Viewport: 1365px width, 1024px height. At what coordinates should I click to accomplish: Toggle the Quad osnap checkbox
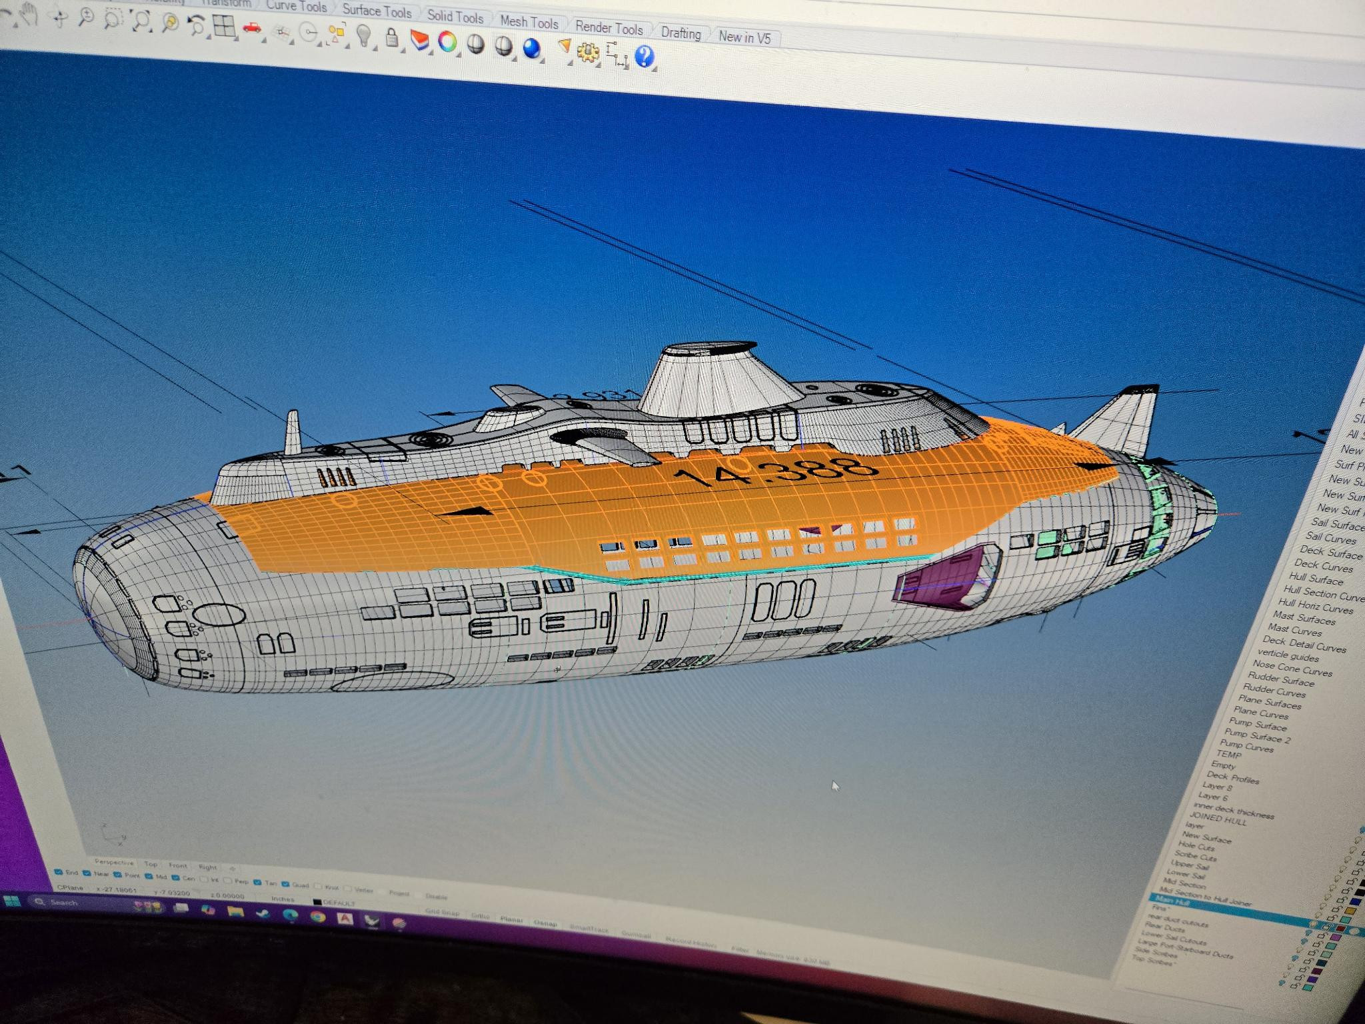click(286, 885)
